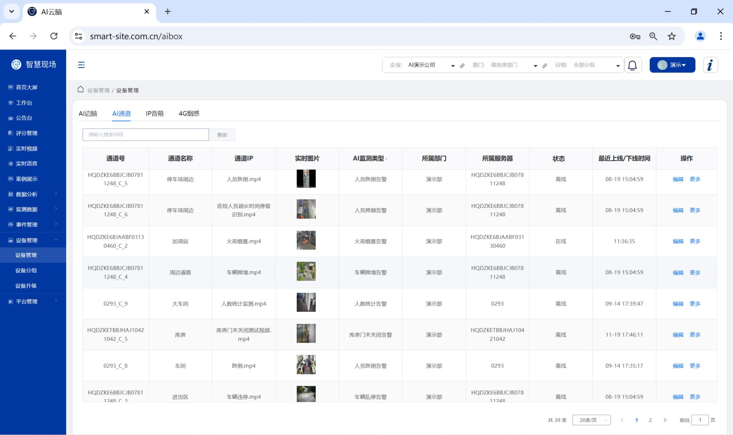Click the link icon next to department selector
733x435 pixels.
545,66
